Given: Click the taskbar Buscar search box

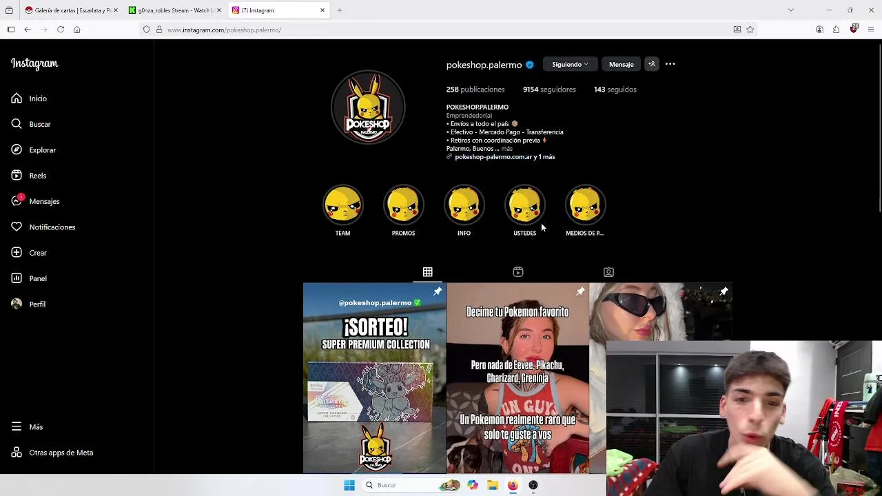Looking at the screenshot, I should pos(411,485).
